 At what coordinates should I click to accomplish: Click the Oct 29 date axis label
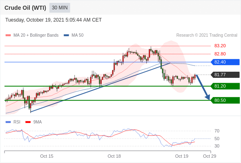click(210, 156)
